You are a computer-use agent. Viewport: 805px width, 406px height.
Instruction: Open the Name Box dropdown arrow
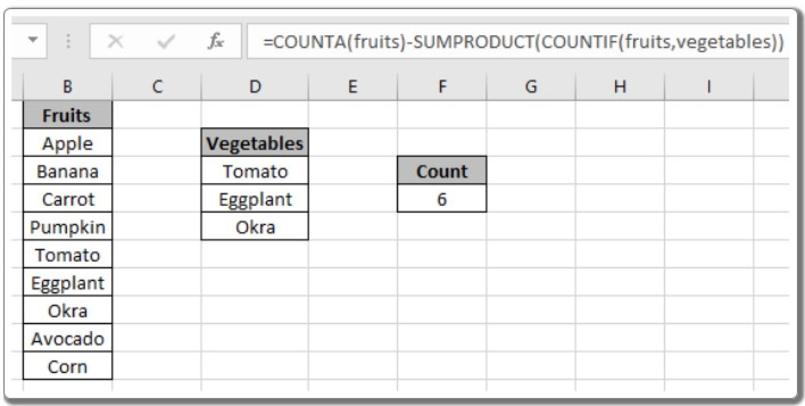point(33,40)
